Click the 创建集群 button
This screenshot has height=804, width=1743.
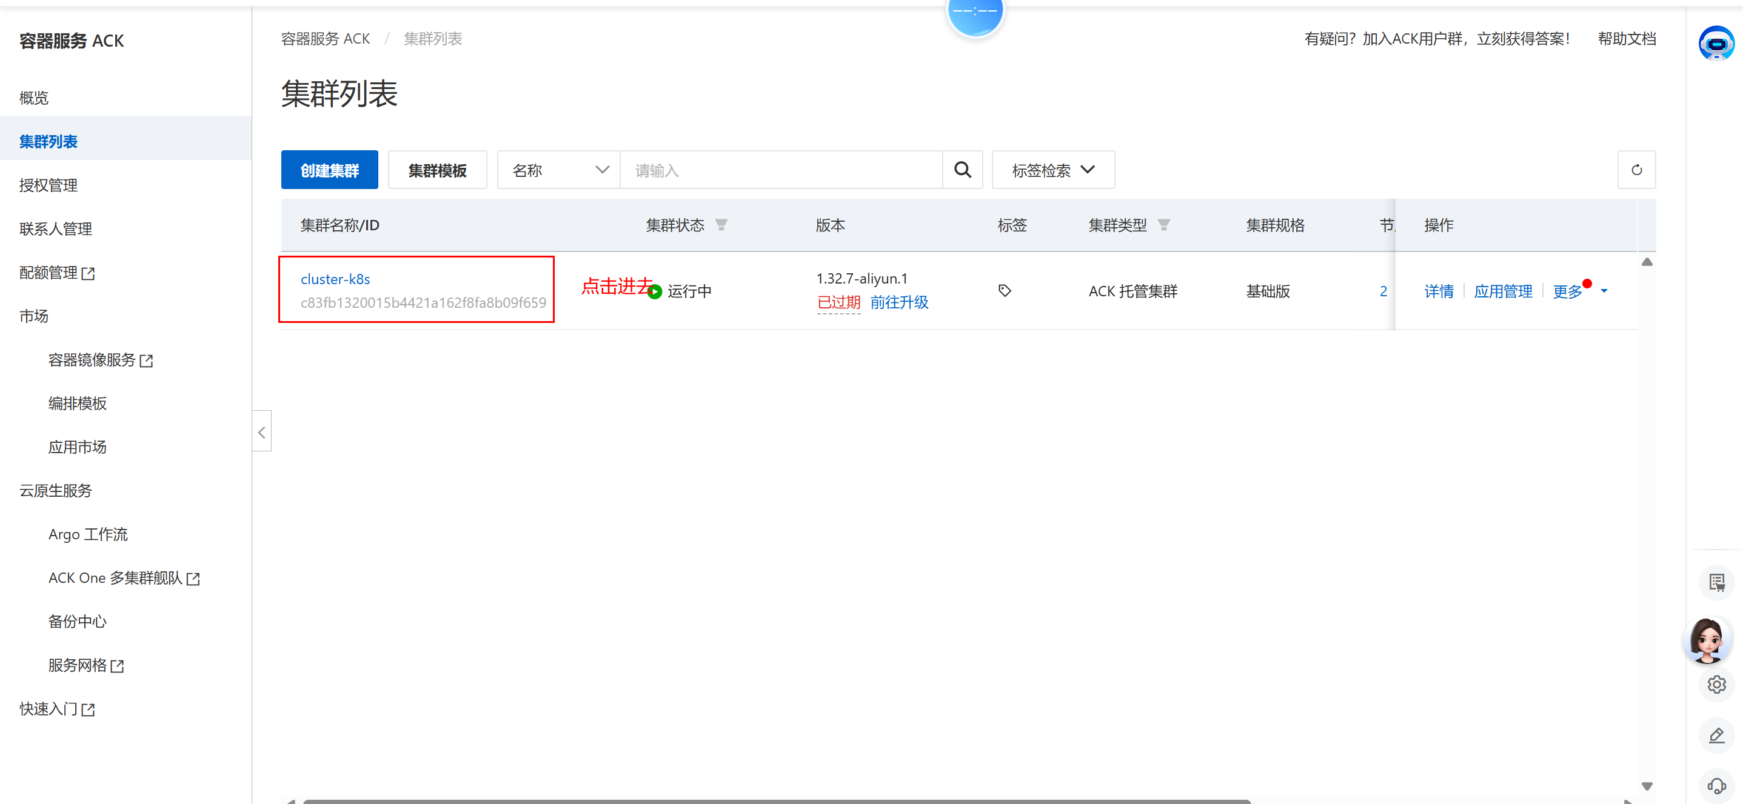(330, 170)
